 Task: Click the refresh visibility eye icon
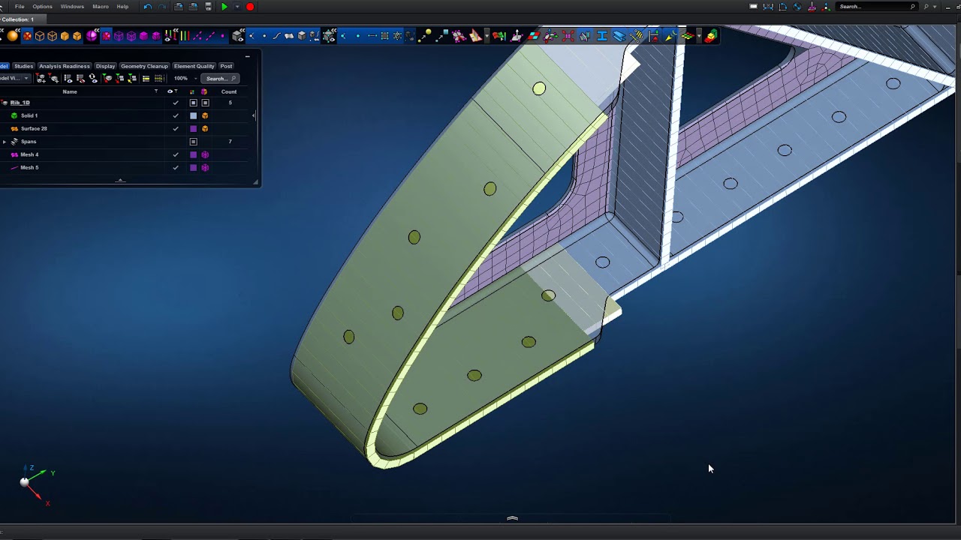coord(93,78)
